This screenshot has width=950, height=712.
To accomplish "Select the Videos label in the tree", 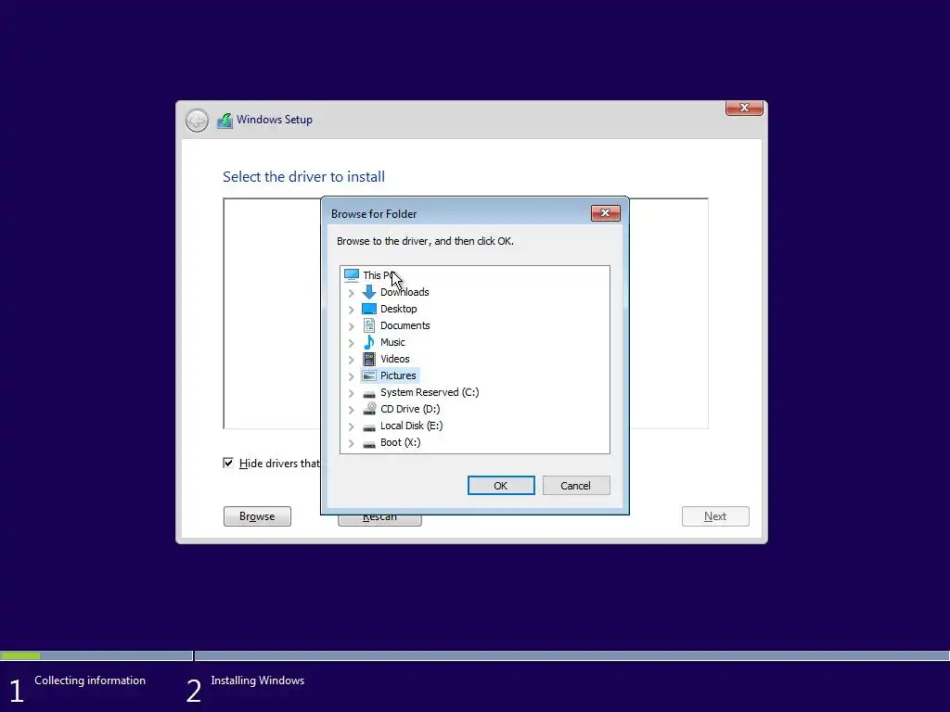I will pos(395,359).
